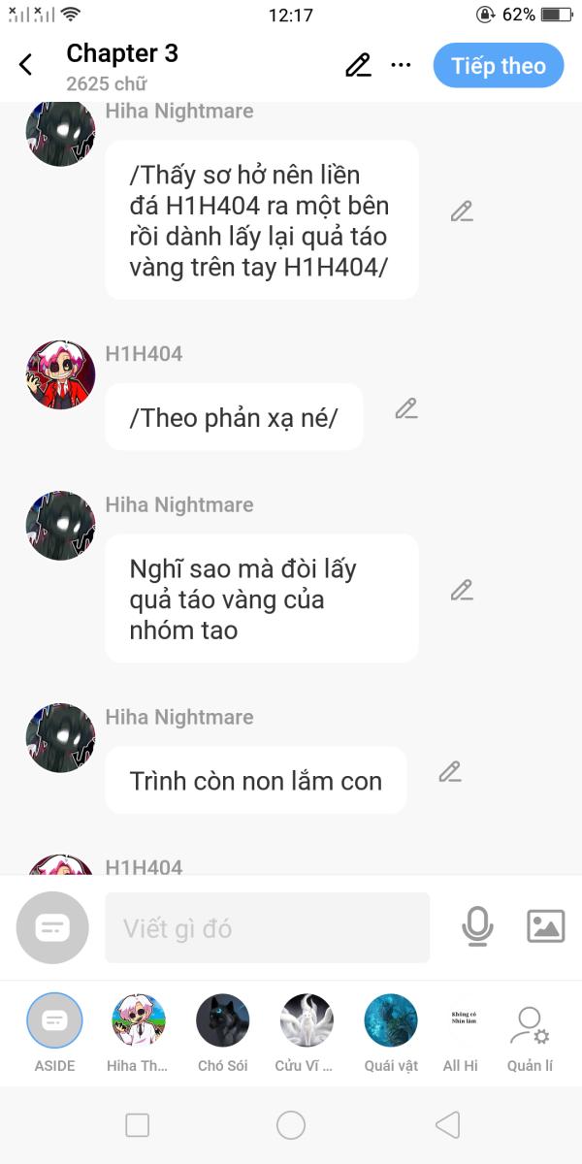
Task: Select the Hiha Th... character
Action: (x=138, y=1033)
